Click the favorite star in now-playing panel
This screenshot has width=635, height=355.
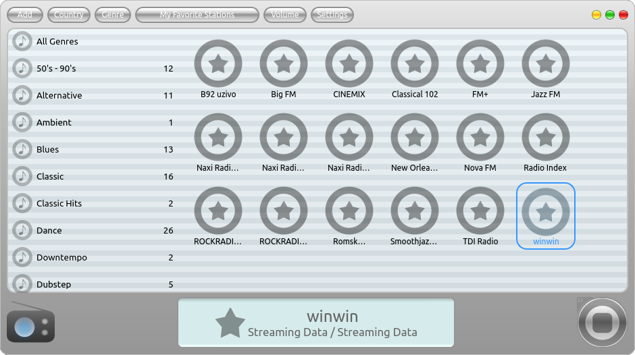coord(230,323)
